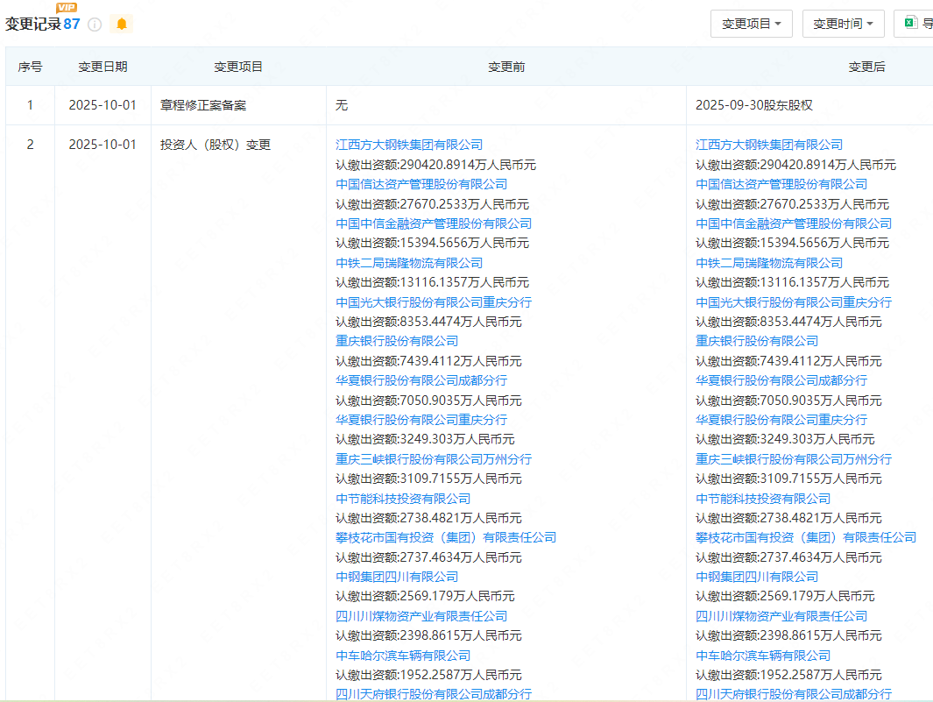This screenshot has height=702, width=933.
Task: Click 2025-09-30股东股权 in 变更后 column
Action: point(754,105)
